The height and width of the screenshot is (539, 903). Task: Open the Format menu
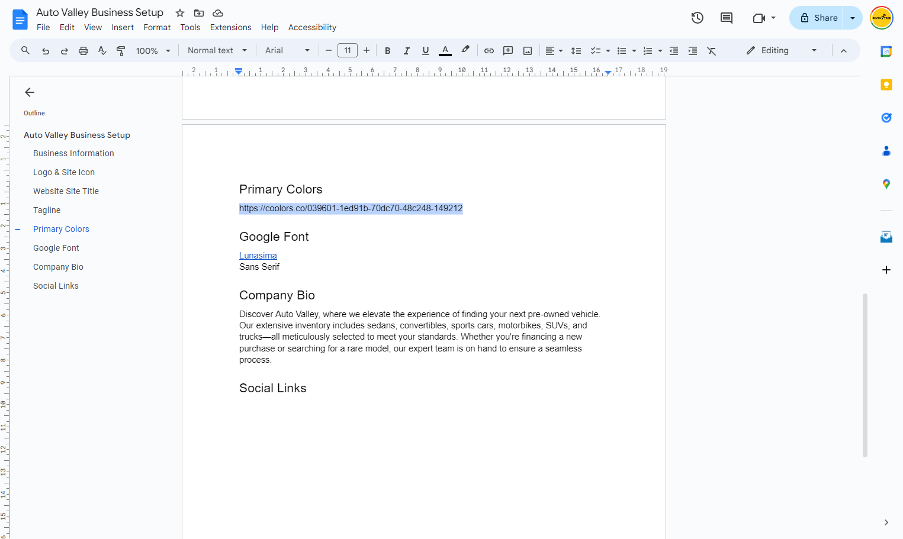pos(157,27)
